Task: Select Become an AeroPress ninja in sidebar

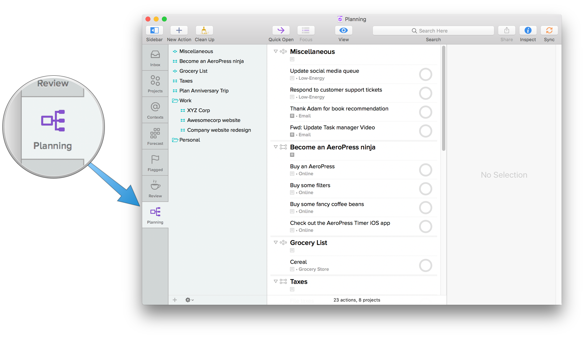Action: tap(212, 61)
